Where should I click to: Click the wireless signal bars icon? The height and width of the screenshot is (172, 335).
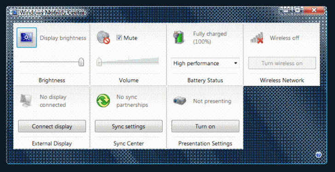(x=257, y=38)
